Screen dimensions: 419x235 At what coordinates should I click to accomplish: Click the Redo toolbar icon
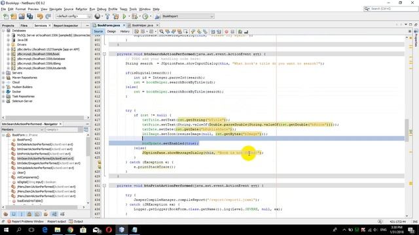point(48,16)
